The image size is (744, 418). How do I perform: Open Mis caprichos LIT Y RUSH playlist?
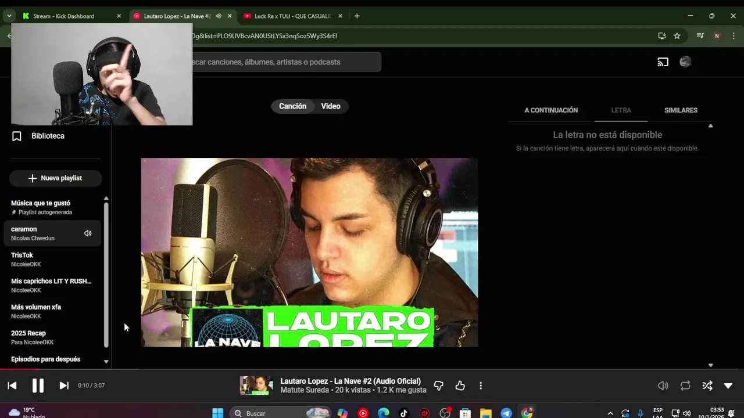click(x=52, y=285)
